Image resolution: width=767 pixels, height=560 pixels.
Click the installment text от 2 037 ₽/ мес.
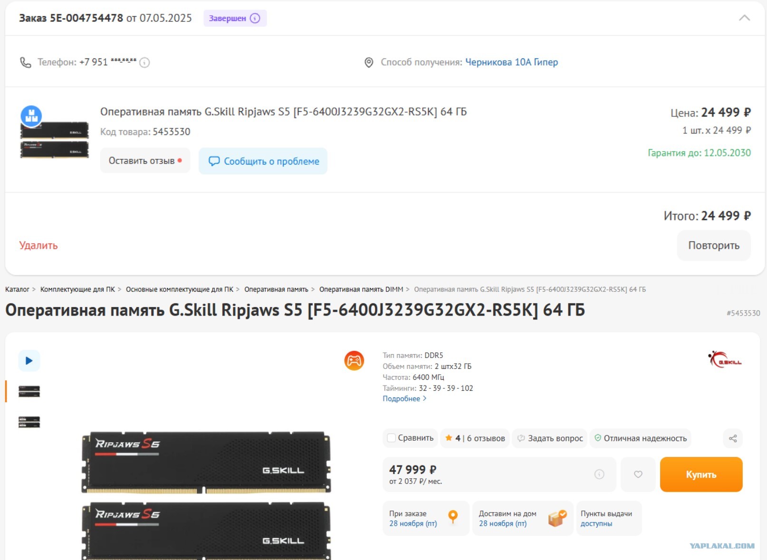pos(415,482)
